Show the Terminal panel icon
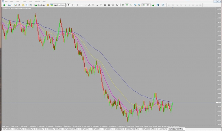The height and width of the screenshot is (131, 222). [27, 5]
